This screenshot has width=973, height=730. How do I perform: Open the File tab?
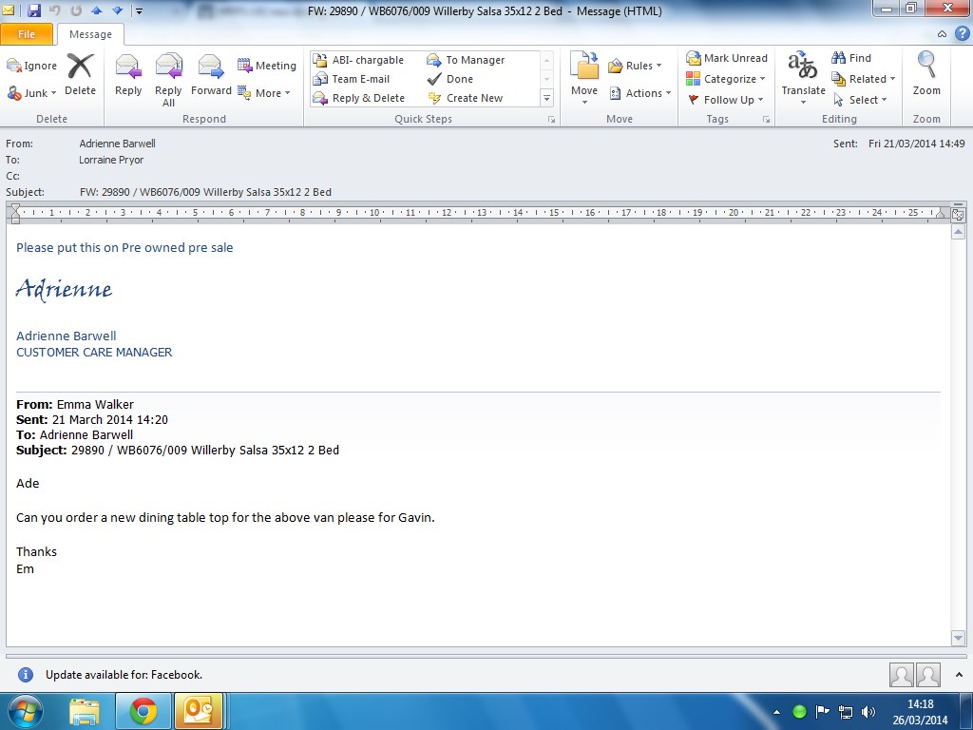pyautogui.click(x=27, y=34)
